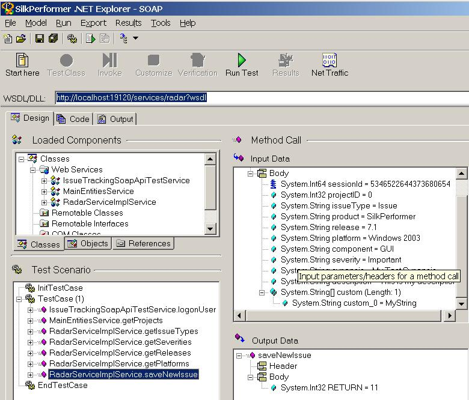Open the Export menu

93,23
